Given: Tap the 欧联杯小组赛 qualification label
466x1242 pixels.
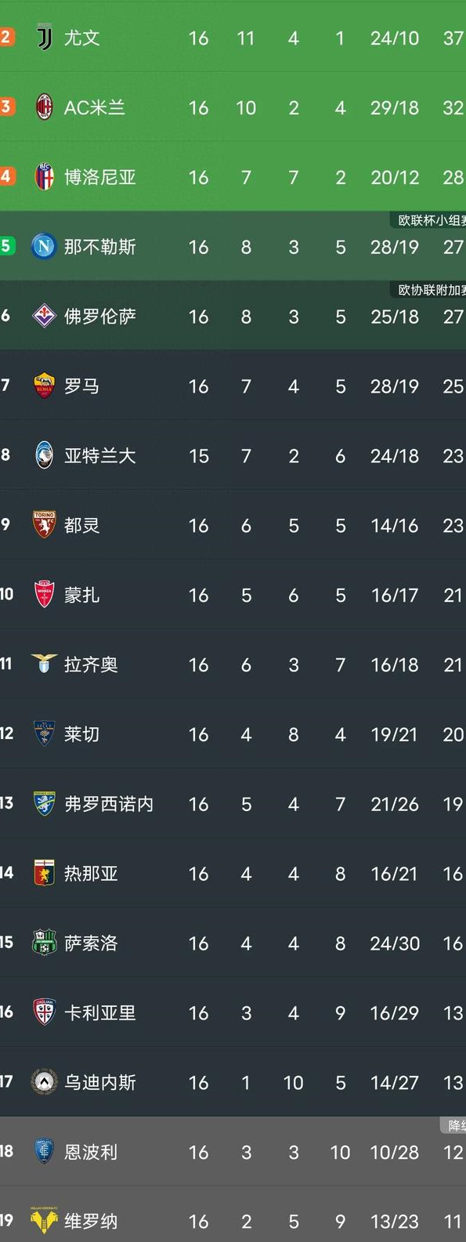Looking at the screenshot, I should (429, 220).
